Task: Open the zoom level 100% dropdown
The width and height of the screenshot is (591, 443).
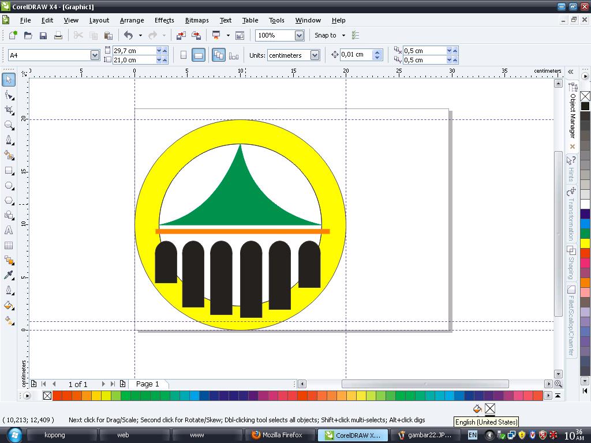Action: click(x=300, y=35)
